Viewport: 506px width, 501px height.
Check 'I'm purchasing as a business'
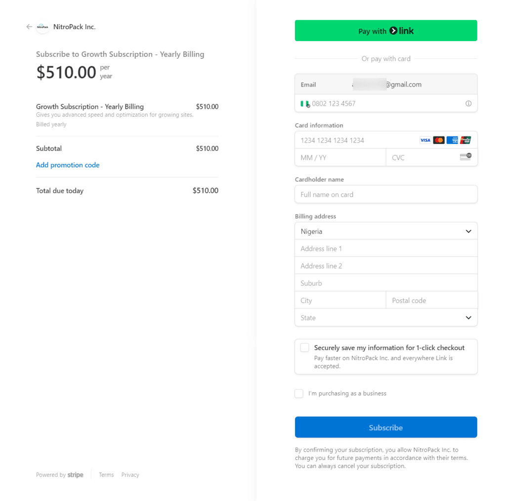[298, 393]
